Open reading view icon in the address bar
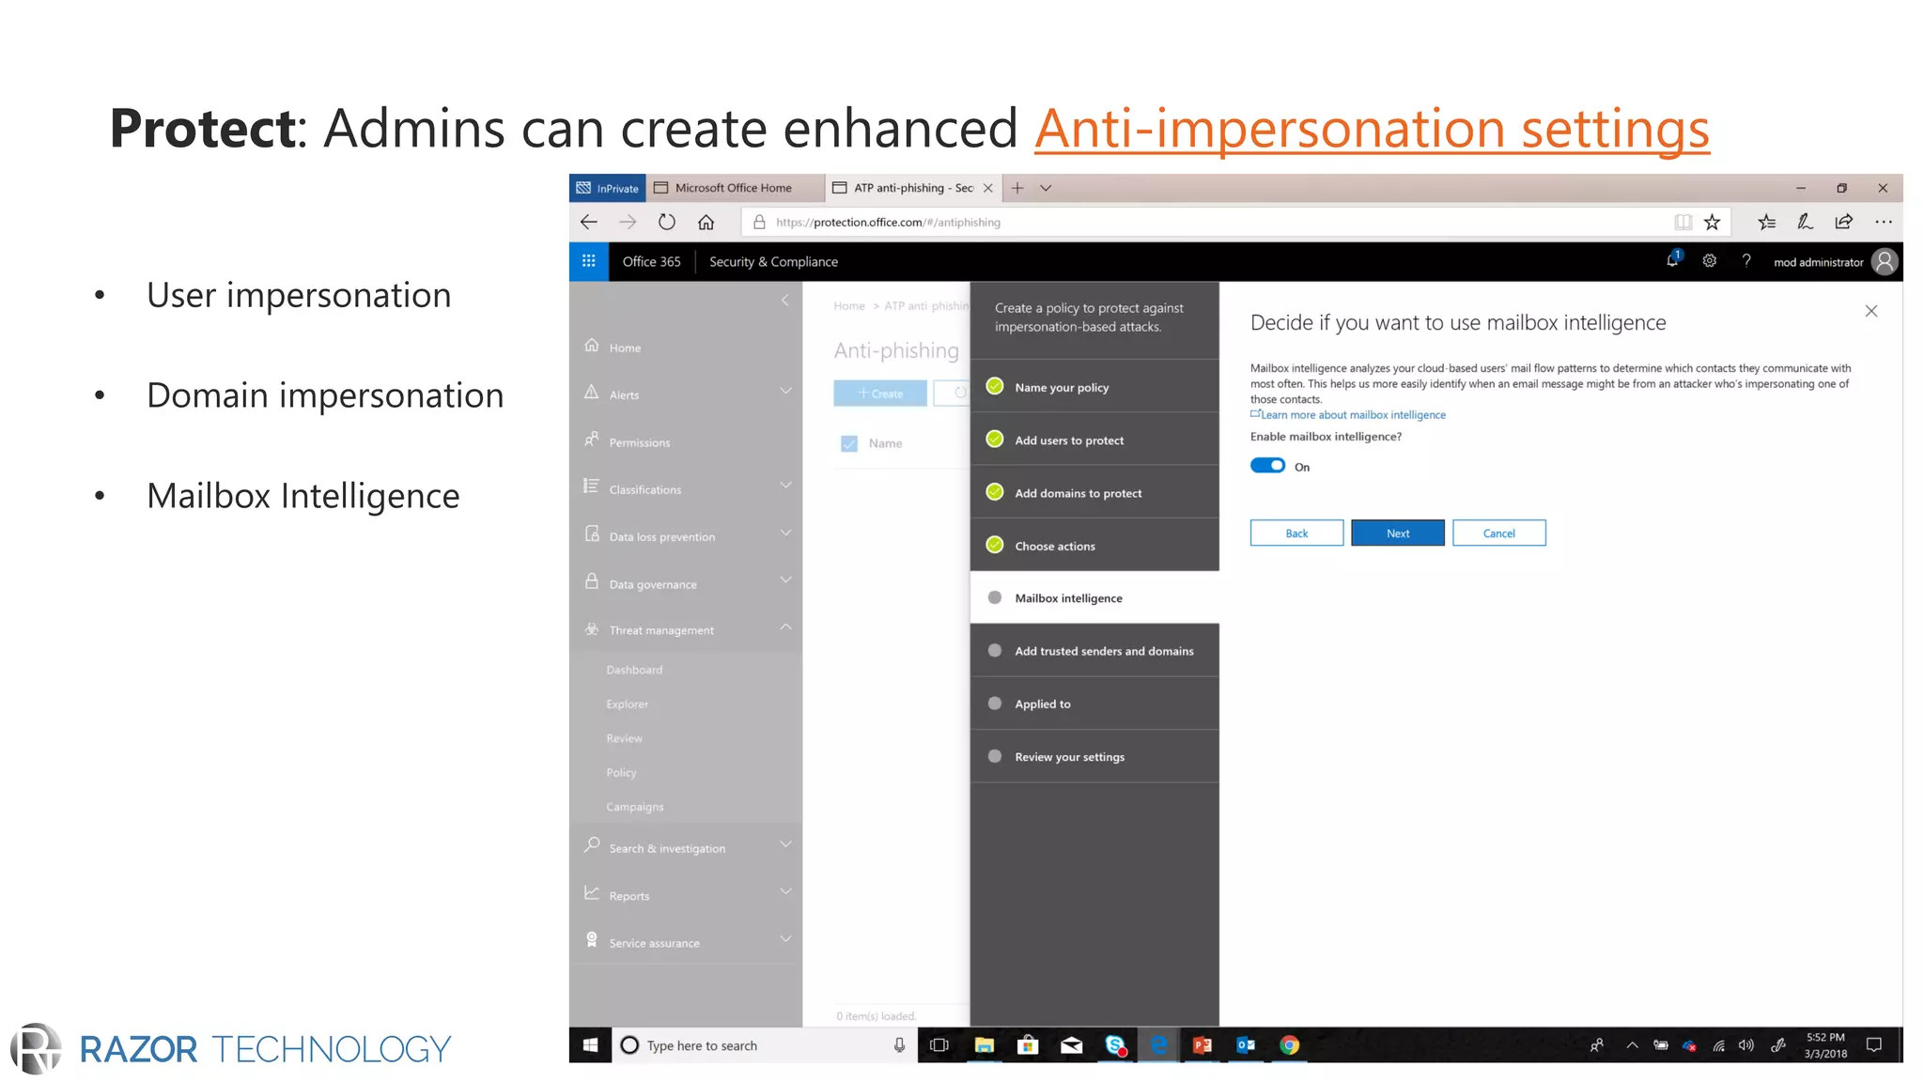Image resolution: width=1924 pixels, height=1082 pixels. point(1683,222)
